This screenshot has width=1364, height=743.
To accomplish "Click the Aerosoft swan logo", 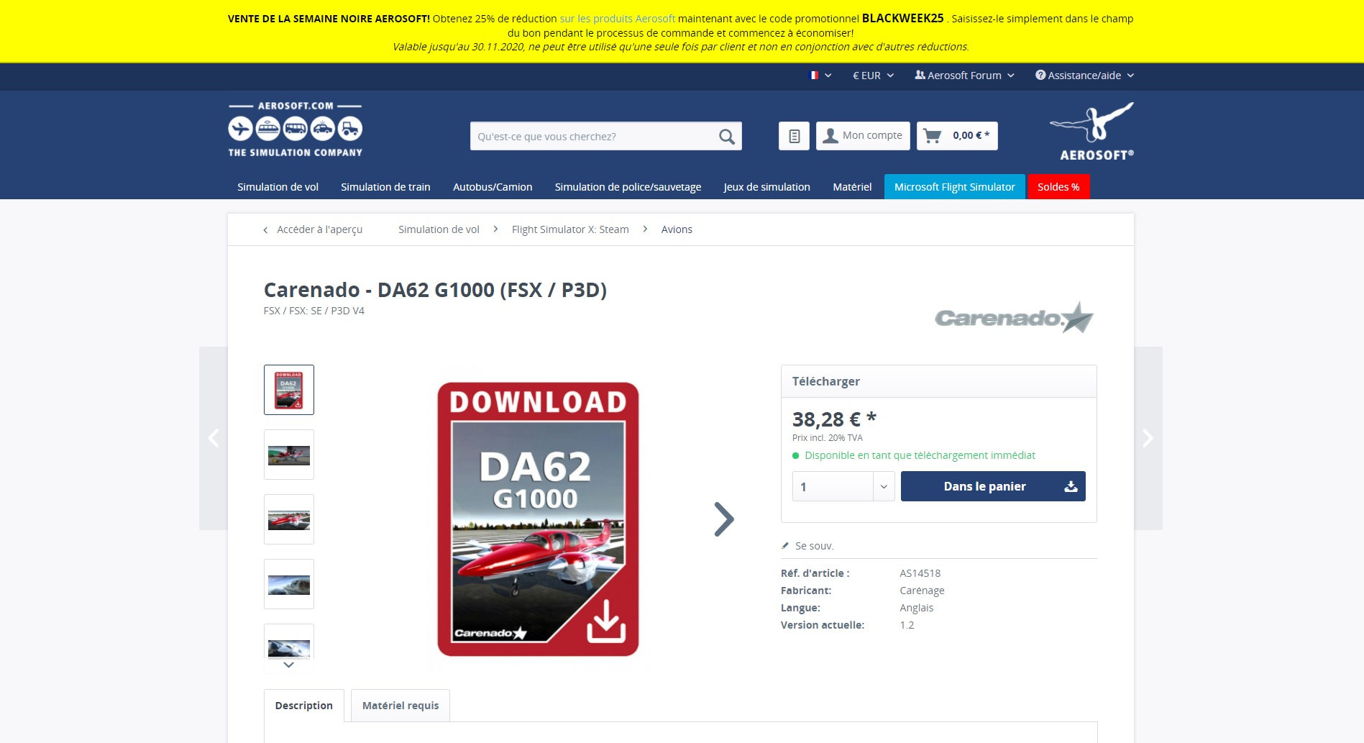I will (1092, 131).
